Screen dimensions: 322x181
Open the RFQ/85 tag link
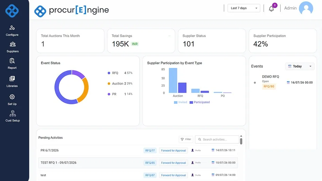pyautogui.click(x=150, y=163)
